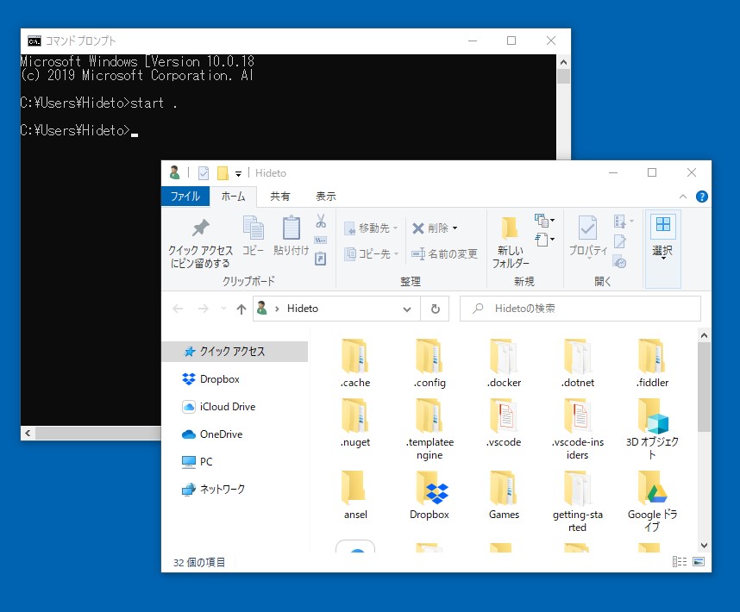Open Dropbox from the navigation pane

219,379
